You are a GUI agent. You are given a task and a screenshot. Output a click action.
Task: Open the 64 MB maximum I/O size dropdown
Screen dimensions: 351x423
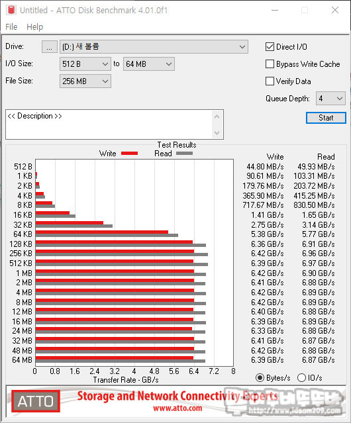click(149, 64)
